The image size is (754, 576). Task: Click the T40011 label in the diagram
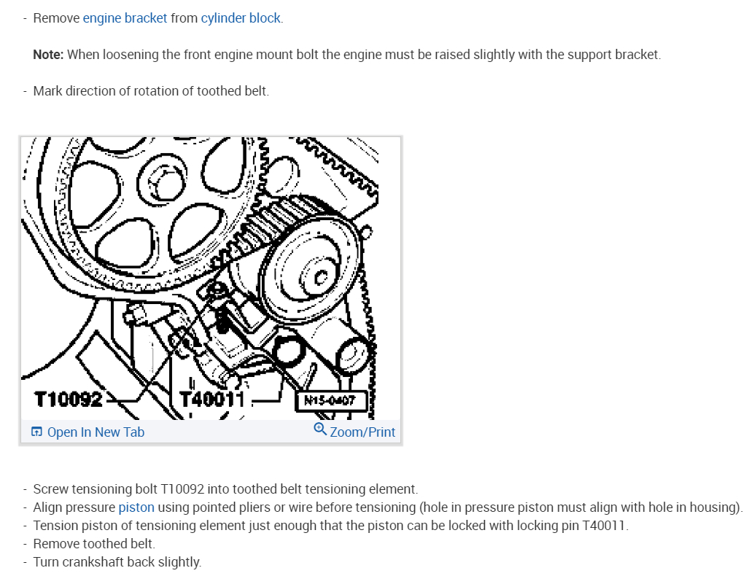pos(212,400)
